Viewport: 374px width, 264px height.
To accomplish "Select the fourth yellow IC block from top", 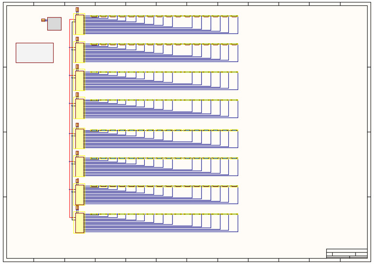I will (x=80, y=108).
